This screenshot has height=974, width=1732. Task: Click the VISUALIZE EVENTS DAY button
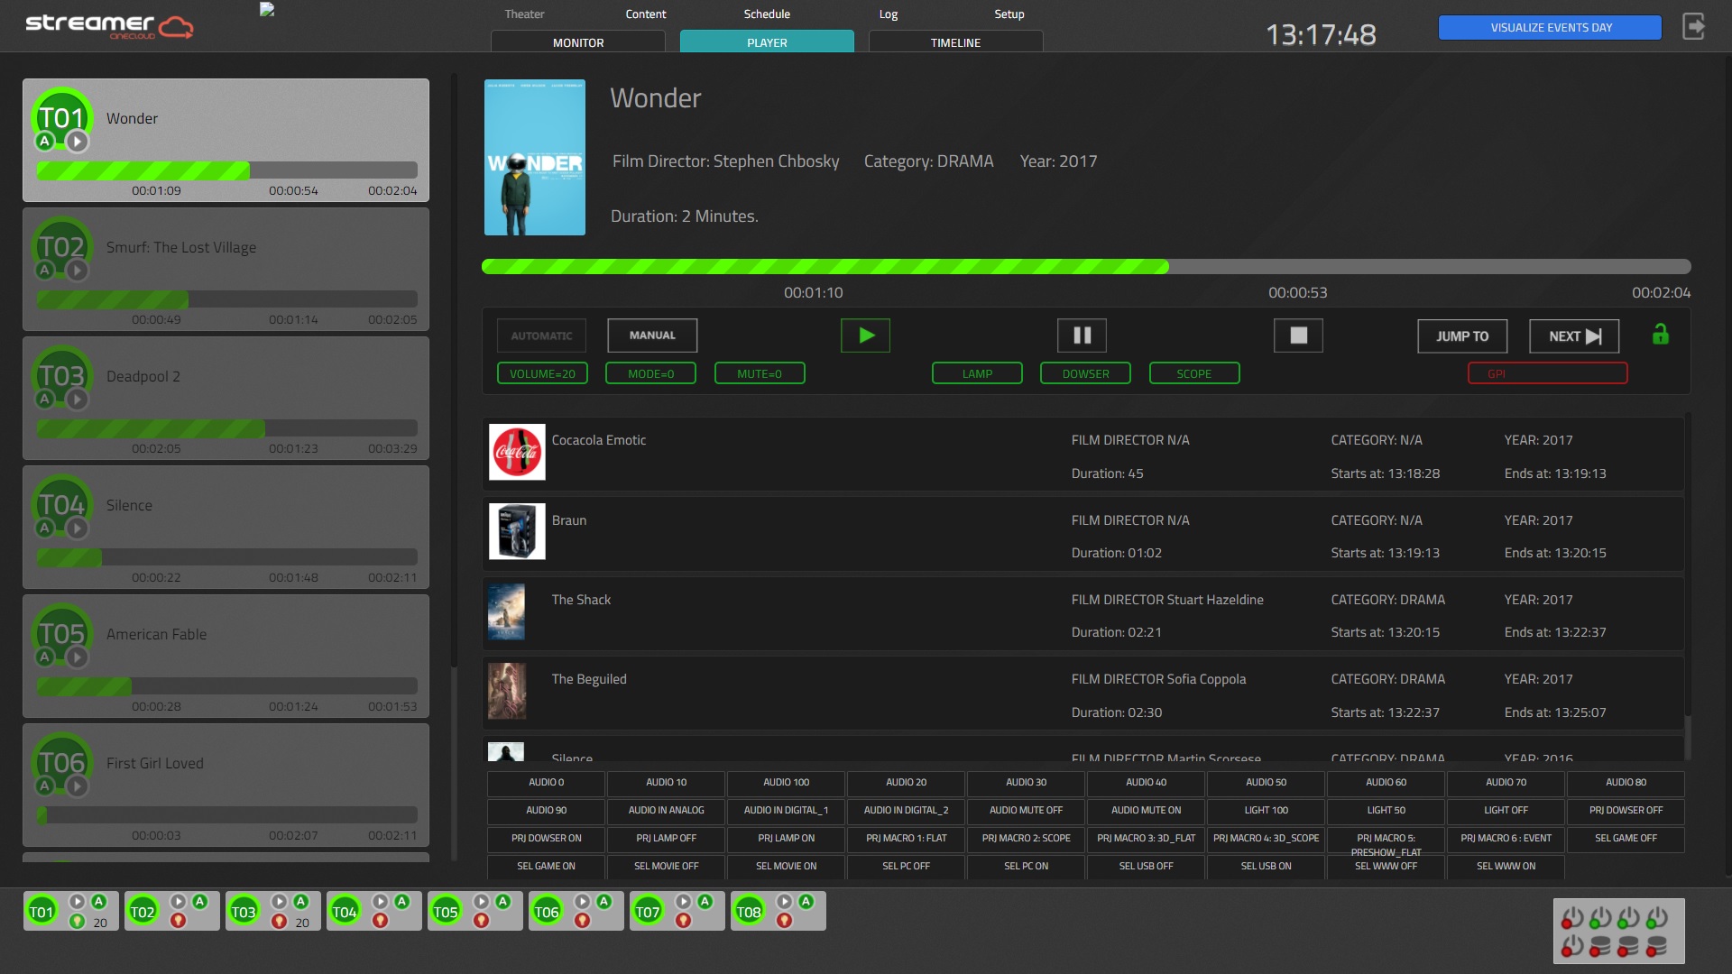(x=1549, y=27)
